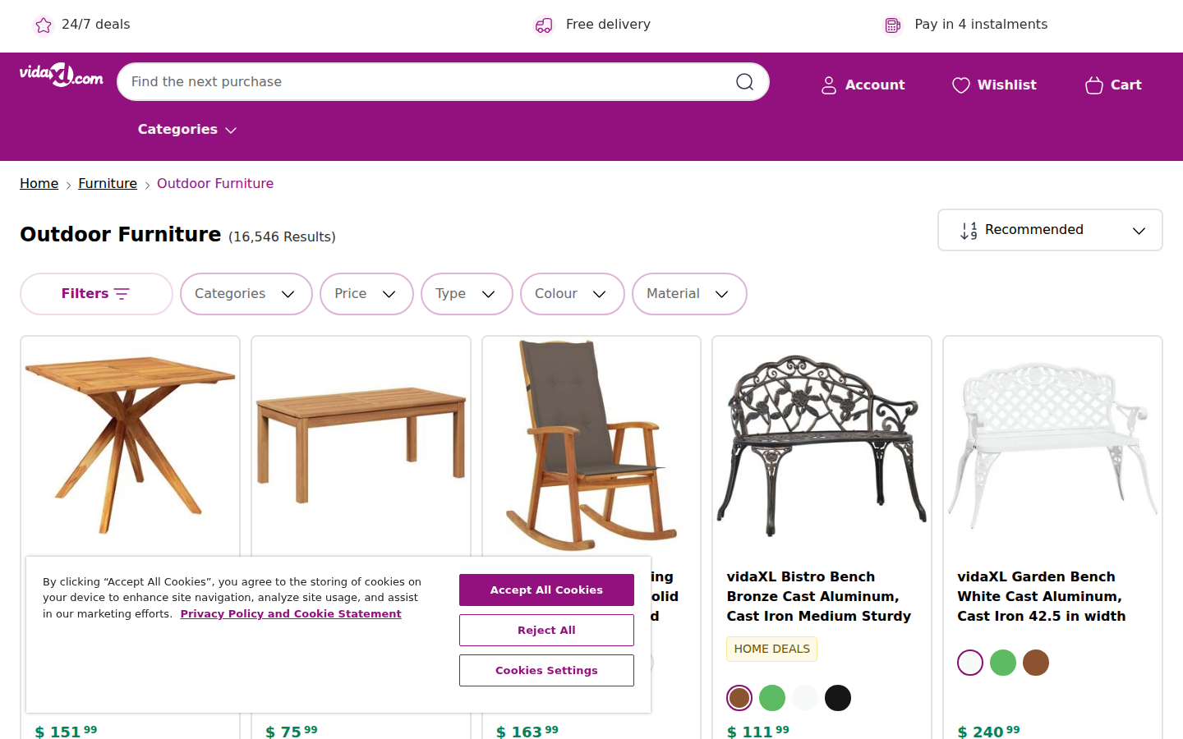Viewport: 1183px width, 739px height.
Task: Open the Filters panel button
Action: click(x=96, y=294)
